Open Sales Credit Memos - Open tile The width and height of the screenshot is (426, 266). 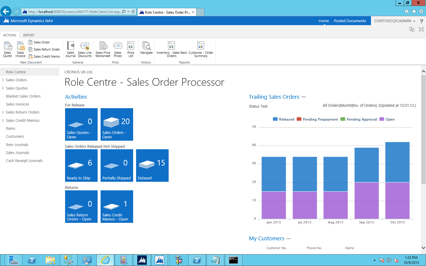[x=117, y=207]
